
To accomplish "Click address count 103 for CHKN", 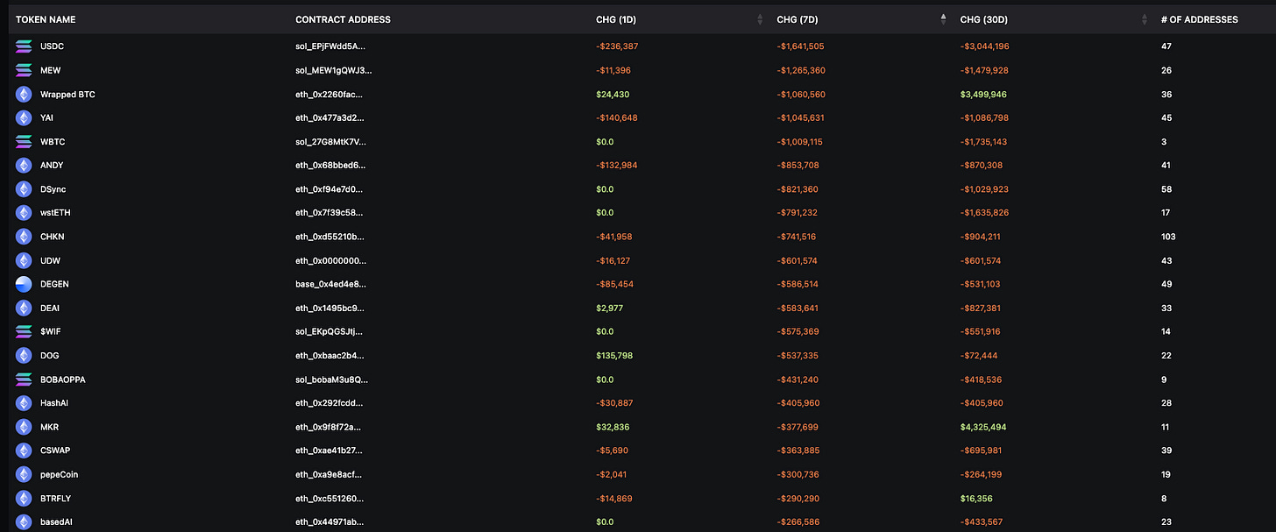I will click(1168, 237).
